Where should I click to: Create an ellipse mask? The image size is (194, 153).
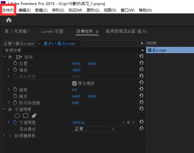tap(17, 116)
